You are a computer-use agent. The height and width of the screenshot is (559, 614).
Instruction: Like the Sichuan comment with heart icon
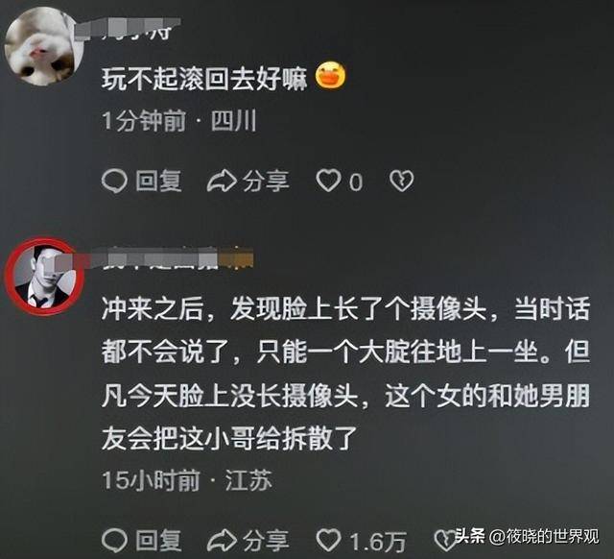(x=328, y=182)
